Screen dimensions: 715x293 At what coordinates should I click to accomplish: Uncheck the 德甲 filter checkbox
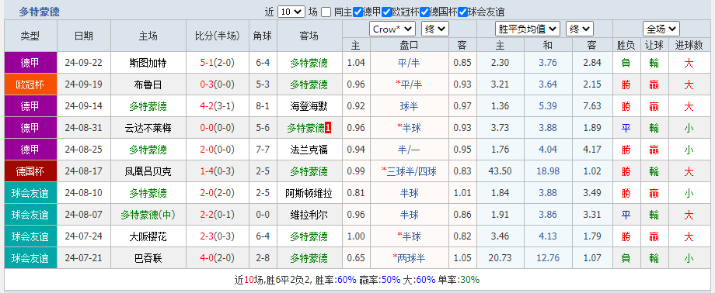click(x=358, y=12)
